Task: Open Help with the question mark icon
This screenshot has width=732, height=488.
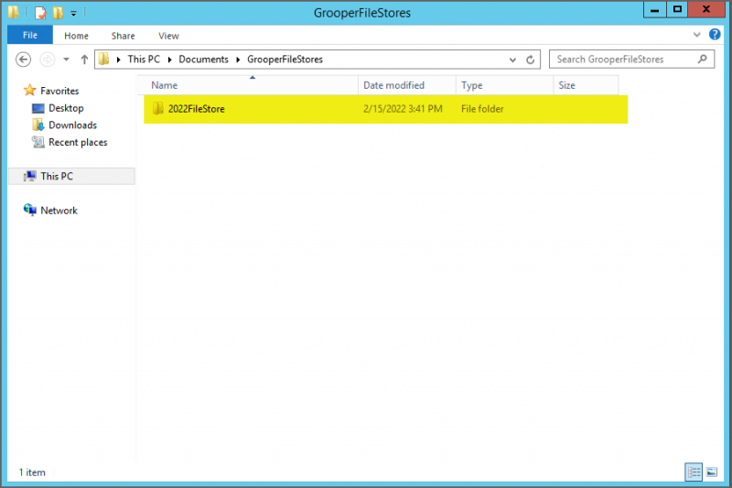Action: pos(715,34)
